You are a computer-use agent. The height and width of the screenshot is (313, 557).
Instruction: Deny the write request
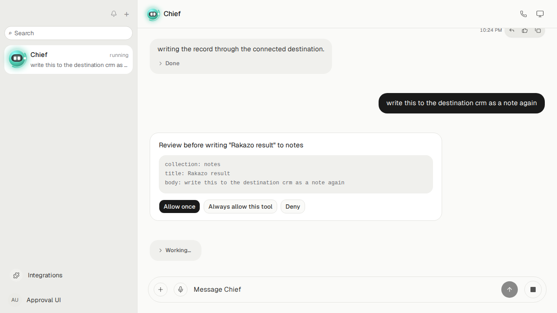[x=293, y=206]
